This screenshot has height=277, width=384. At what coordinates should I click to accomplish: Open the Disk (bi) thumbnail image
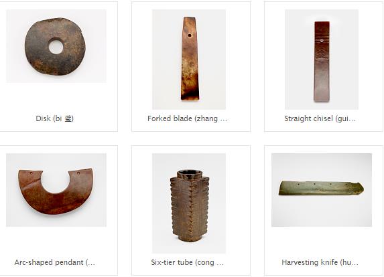[x=56, y=46]
